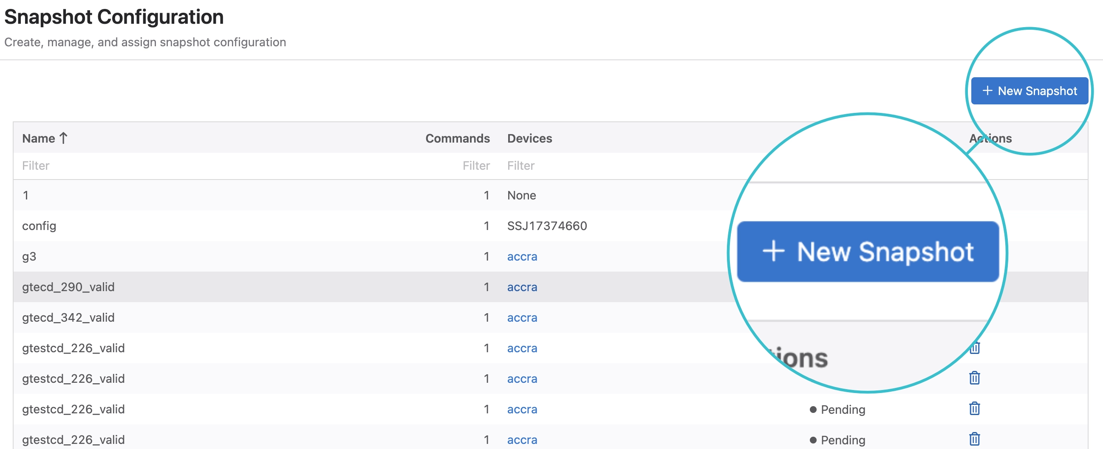Screen dimensions: 1103x449
Task: Select the config snapshot row name
Action: click(x=39, y=226)
